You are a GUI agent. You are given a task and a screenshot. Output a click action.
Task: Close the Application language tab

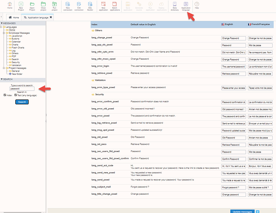click(x=51, y=17)
